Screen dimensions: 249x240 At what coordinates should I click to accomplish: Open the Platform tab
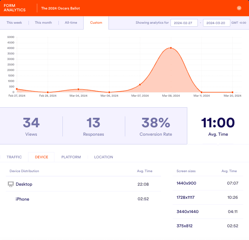(71, 157)
